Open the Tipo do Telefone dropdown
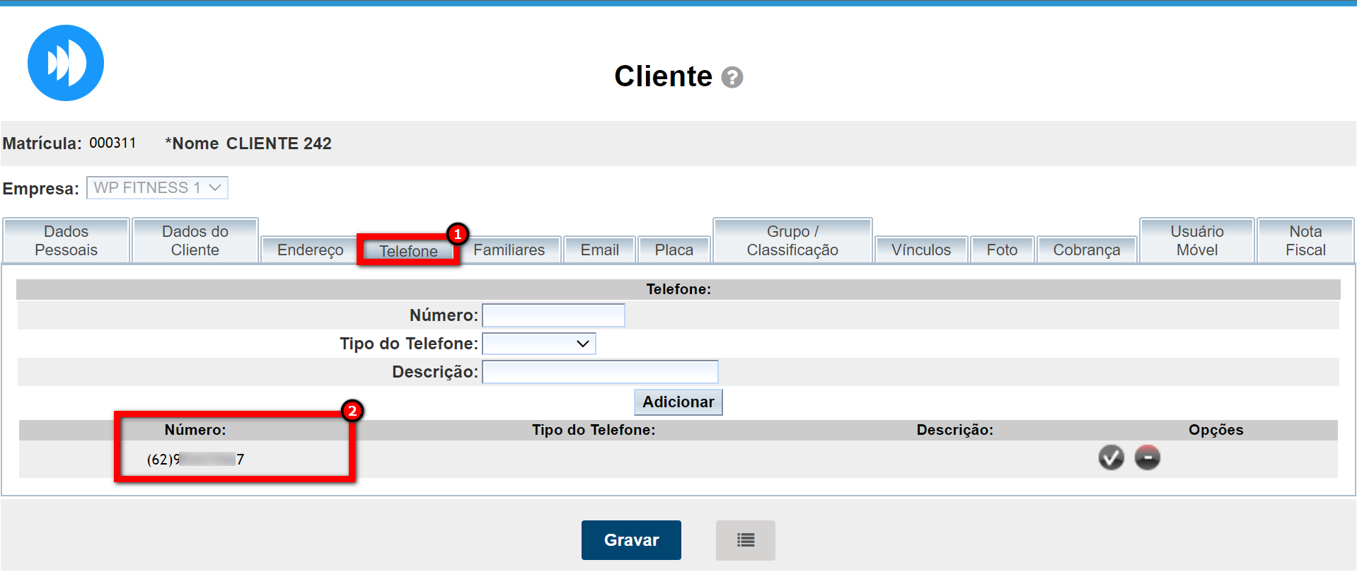This screenshot has width=1357, height=572. pos(539,344)
